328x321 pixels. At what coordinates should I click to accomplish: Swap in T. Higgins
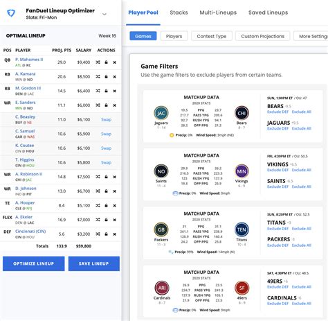(106, 162)
